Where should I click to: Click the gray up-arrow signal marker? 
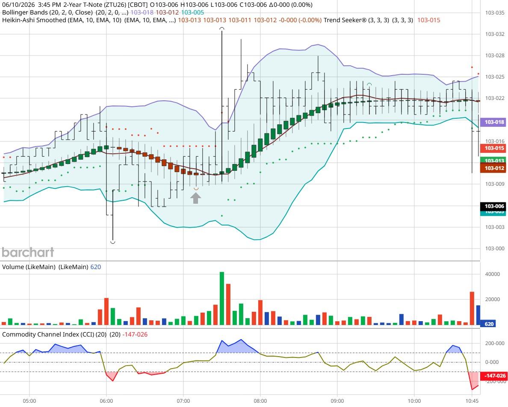tap(195, 198)
